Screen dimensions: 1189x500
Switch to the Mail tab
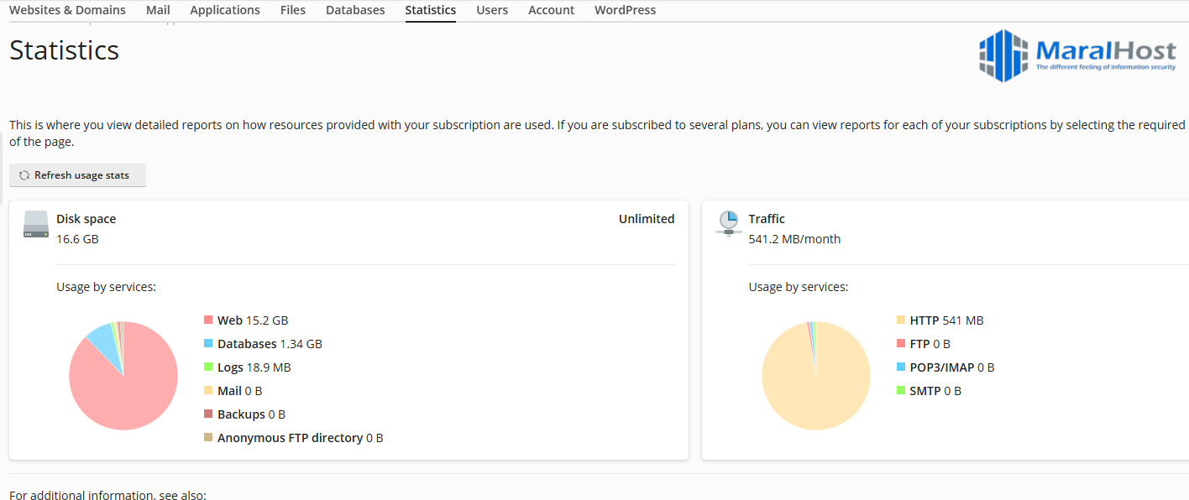(x=158, y=10)
